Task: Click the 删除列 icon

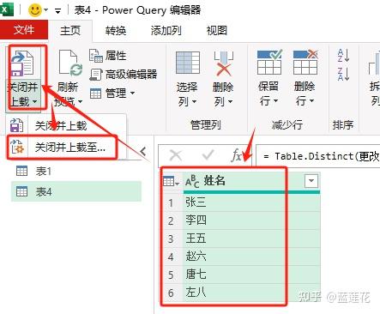Action: pyautogui.click(x=224, y=63)
